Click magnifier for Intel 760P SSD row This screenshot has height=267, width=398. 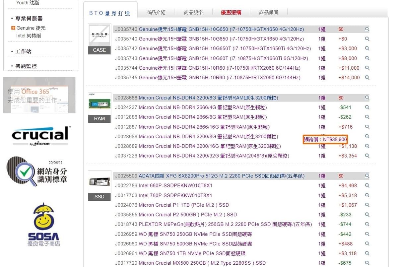click(x=367, y=195)
